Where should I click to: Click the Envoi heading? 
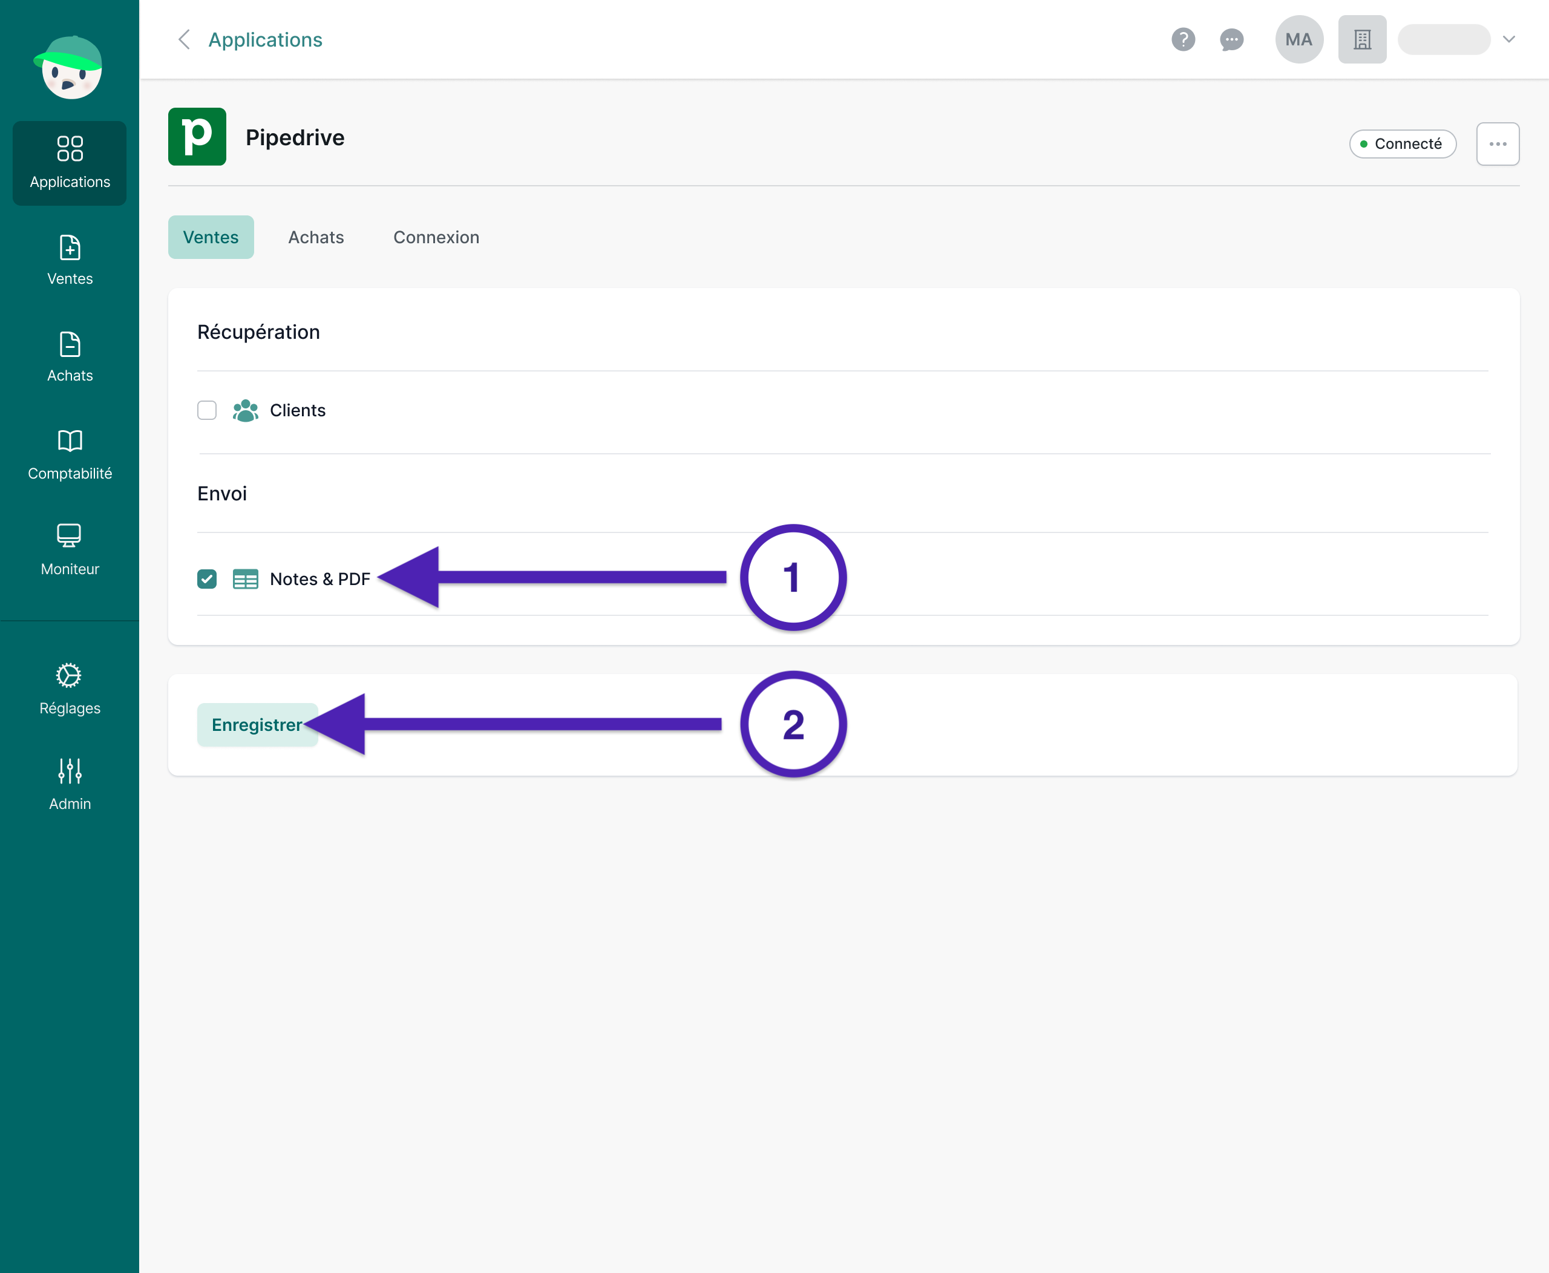pyautogui.click(x=222, y=494)
